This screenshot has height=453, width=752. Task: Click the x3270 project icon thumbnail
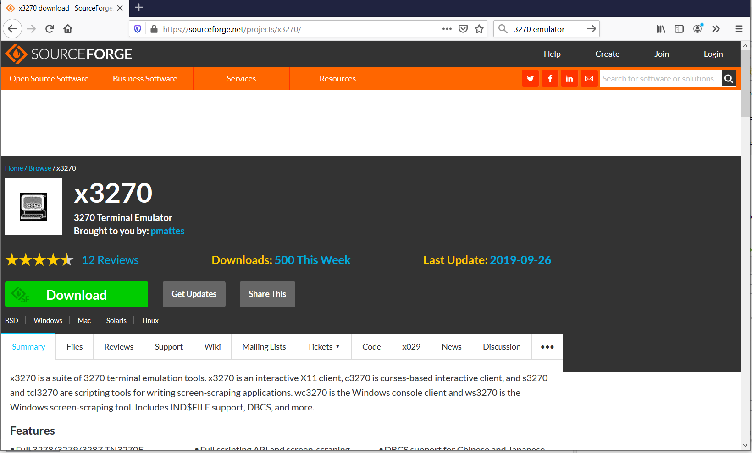[x=33, y=207]
